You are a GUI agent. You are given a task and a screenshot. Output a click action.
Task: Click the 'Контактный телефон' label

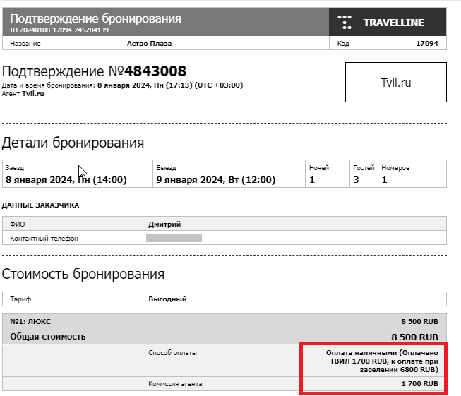tap(44, 239)
